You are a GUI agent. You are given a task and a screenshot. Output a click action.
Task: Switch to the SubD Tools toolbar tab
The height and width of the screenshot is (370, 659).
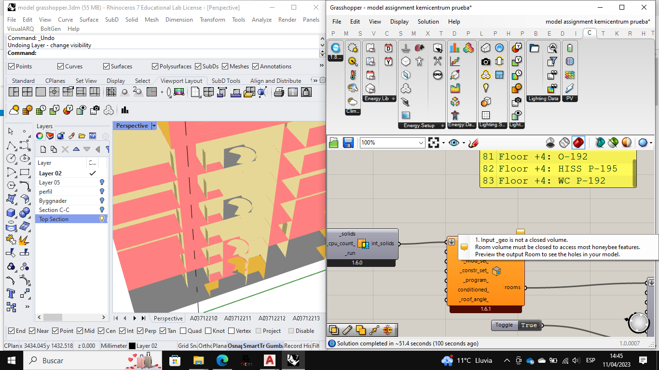coord(226,81)
